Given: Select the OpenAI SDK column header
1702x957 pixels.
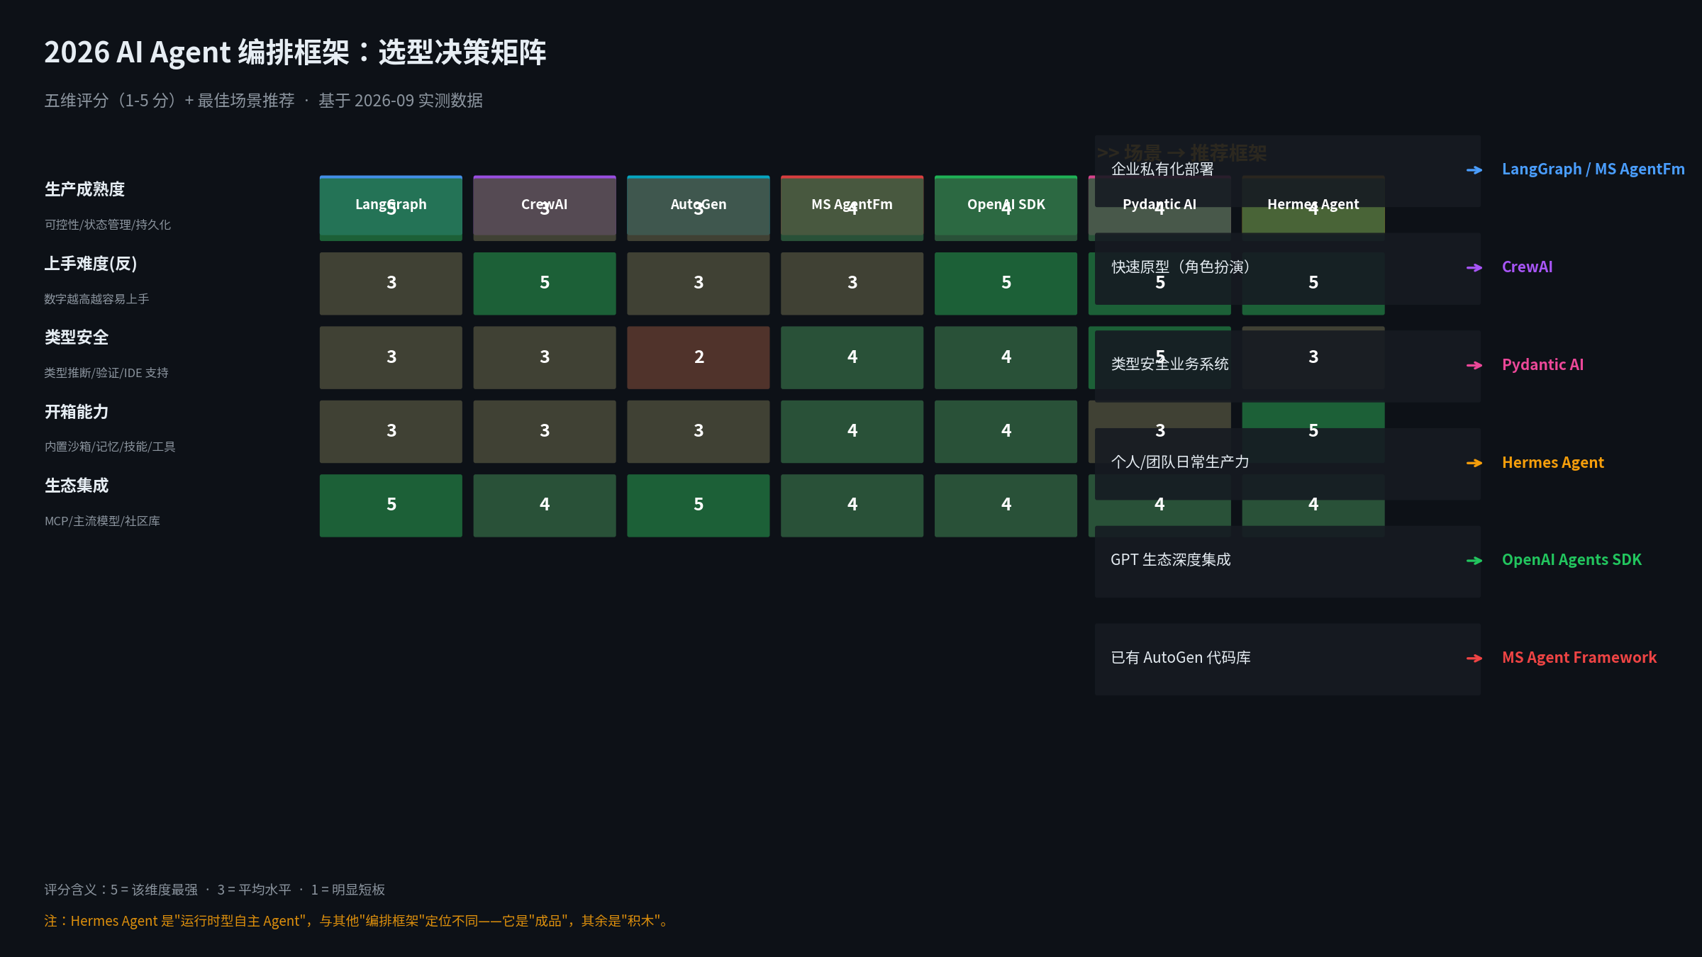Looking at the screenshot, I should (x=1006, y=205).
